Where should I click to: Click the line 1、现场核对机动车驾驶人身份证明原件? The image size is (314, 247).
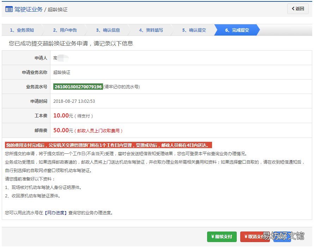pos(43,187)
